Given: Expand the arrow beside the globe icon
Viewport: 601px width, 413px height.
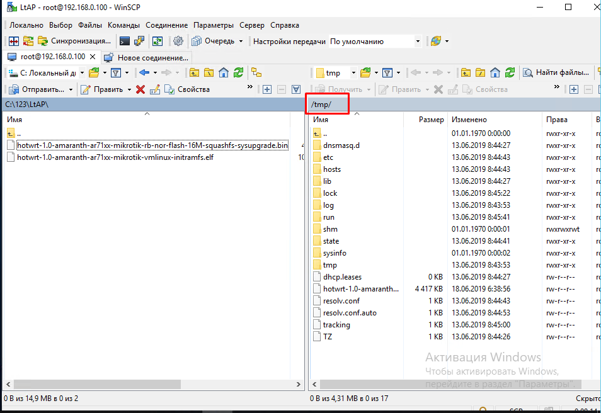Looking at the screenshot, I should coord(447,42).
